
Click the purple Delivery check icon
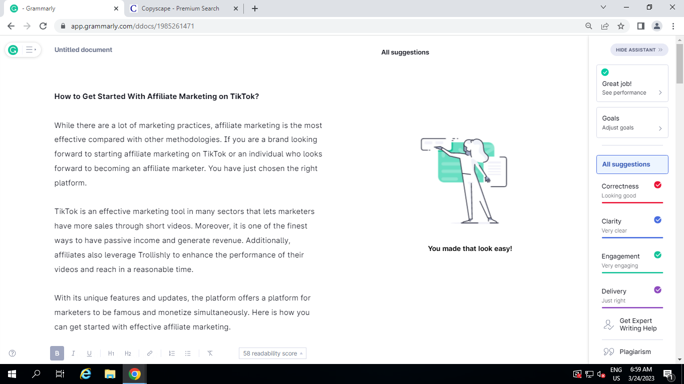click(658, 290)
